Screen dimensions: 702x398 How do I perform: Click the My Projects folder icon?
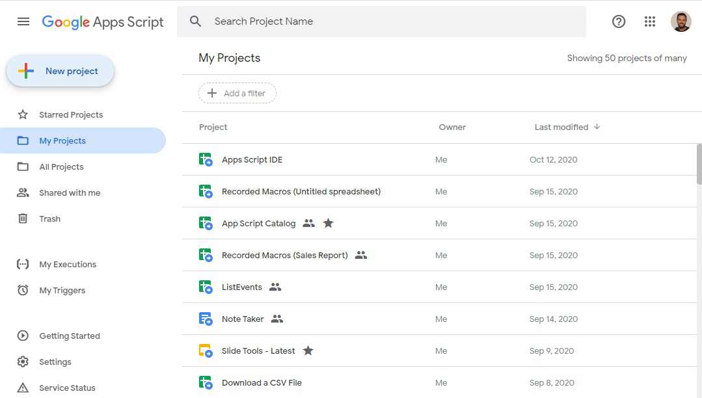pos(23,140)
